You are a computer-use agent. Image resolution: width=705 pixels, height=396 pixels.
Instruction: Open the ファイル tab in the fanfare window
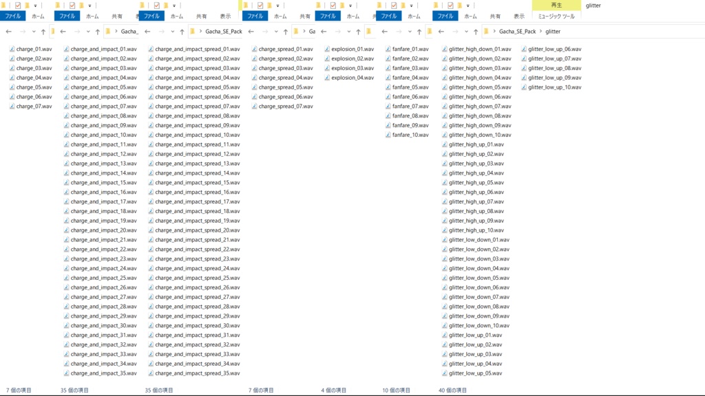[388, 16]
